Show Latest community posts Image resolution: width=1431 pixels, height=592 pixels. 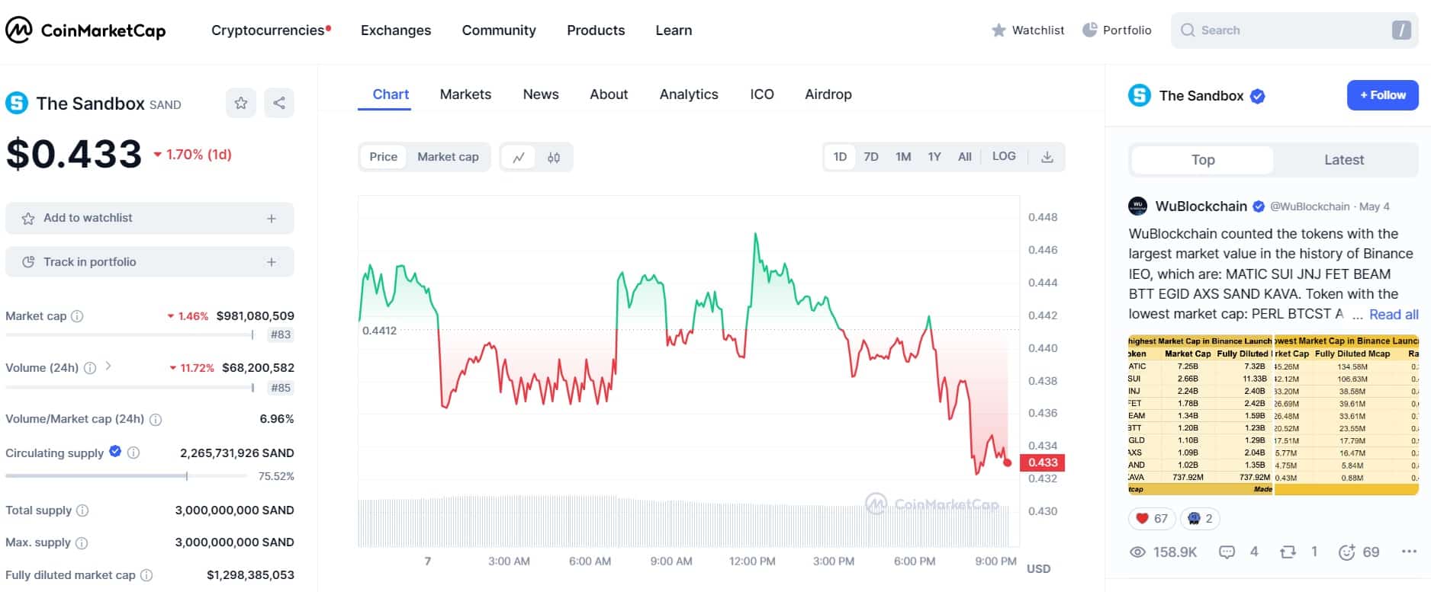click(1344, 160)
